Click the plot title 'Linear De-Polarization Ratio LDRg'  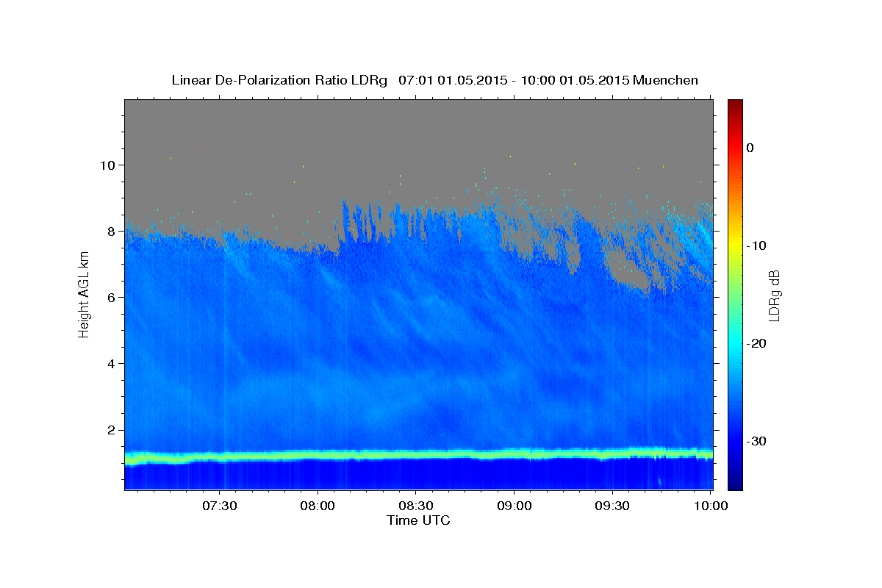click(x=279, y=80)
